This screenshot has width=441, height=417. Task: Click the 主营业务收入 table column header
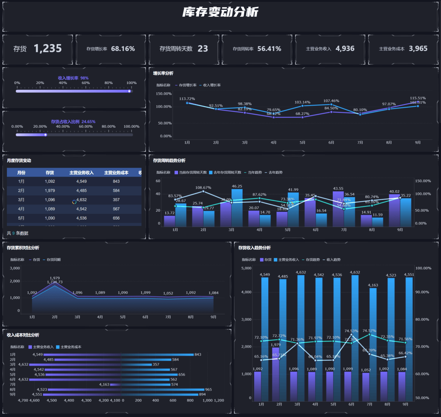(x=81, y=173)
